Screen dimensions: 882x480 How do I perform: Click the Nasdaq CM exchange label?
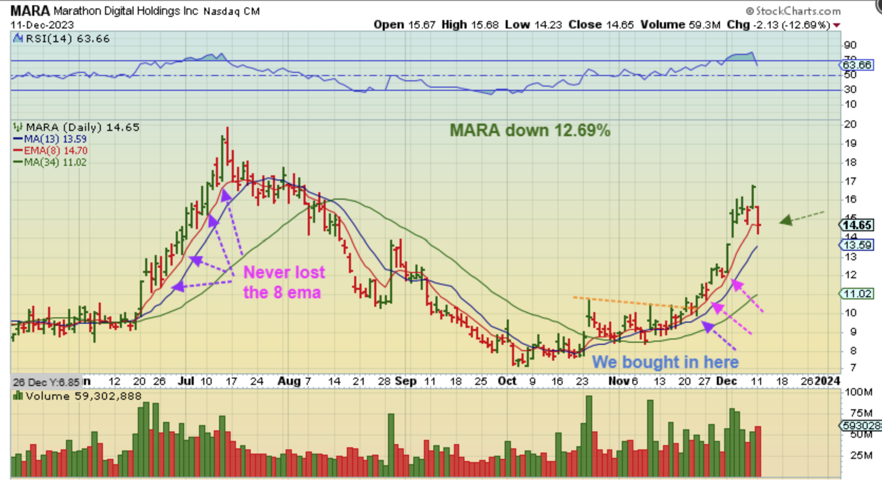pos(231,11)
